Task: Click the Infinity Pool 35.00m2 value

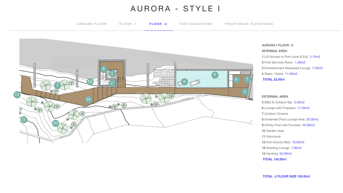Action: [308, 125]
